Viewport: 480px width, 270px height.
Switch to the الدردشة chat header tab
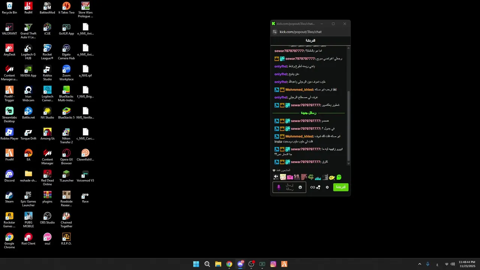pos(310,40)
